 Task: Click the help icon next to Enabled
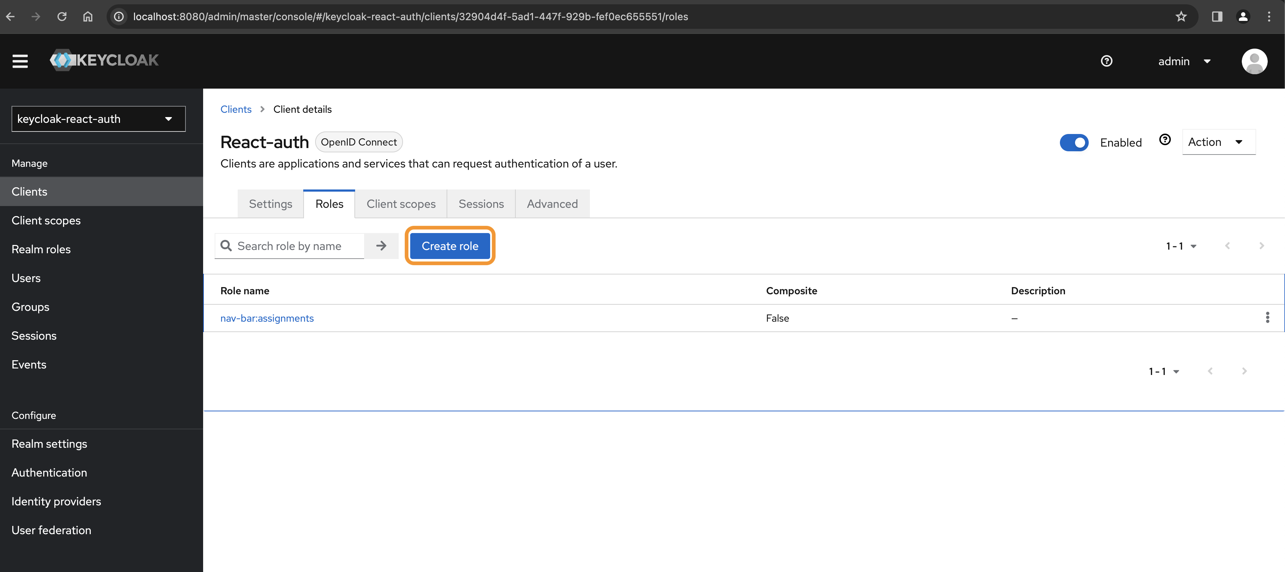coord(1164,140)
